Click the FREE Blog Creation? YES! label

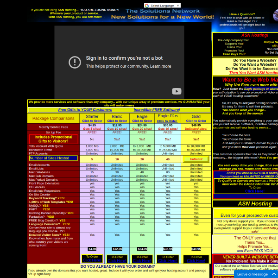[x=48, y=221]
